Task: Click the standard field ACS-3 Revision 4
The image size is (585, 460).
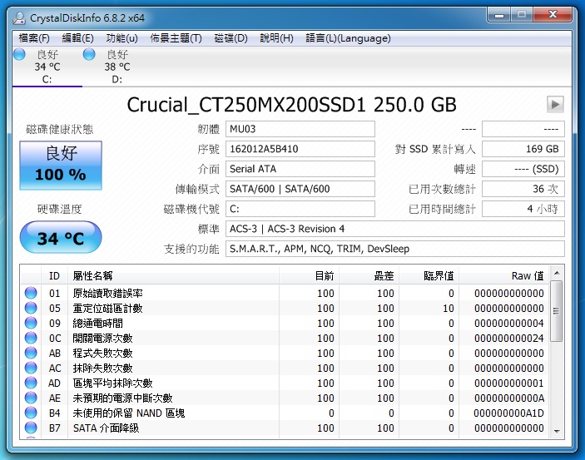Action: 395,229
